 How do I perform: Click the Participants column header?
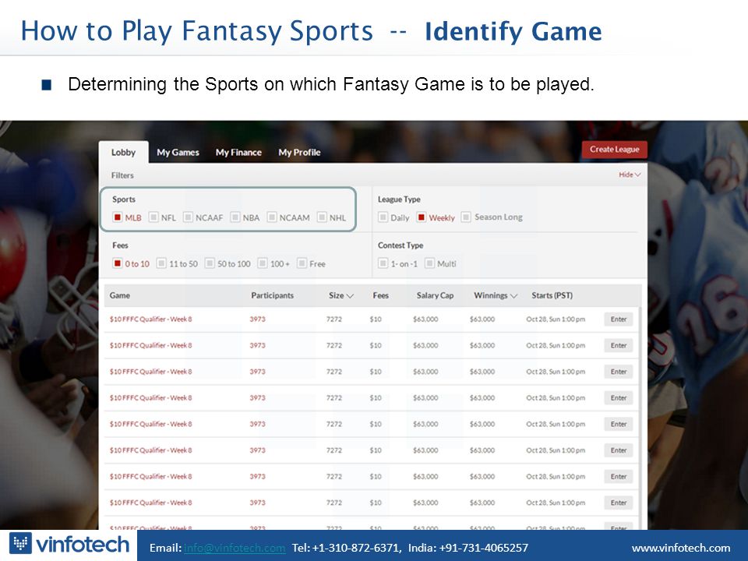pyautogui.click(x=273, y=295)
